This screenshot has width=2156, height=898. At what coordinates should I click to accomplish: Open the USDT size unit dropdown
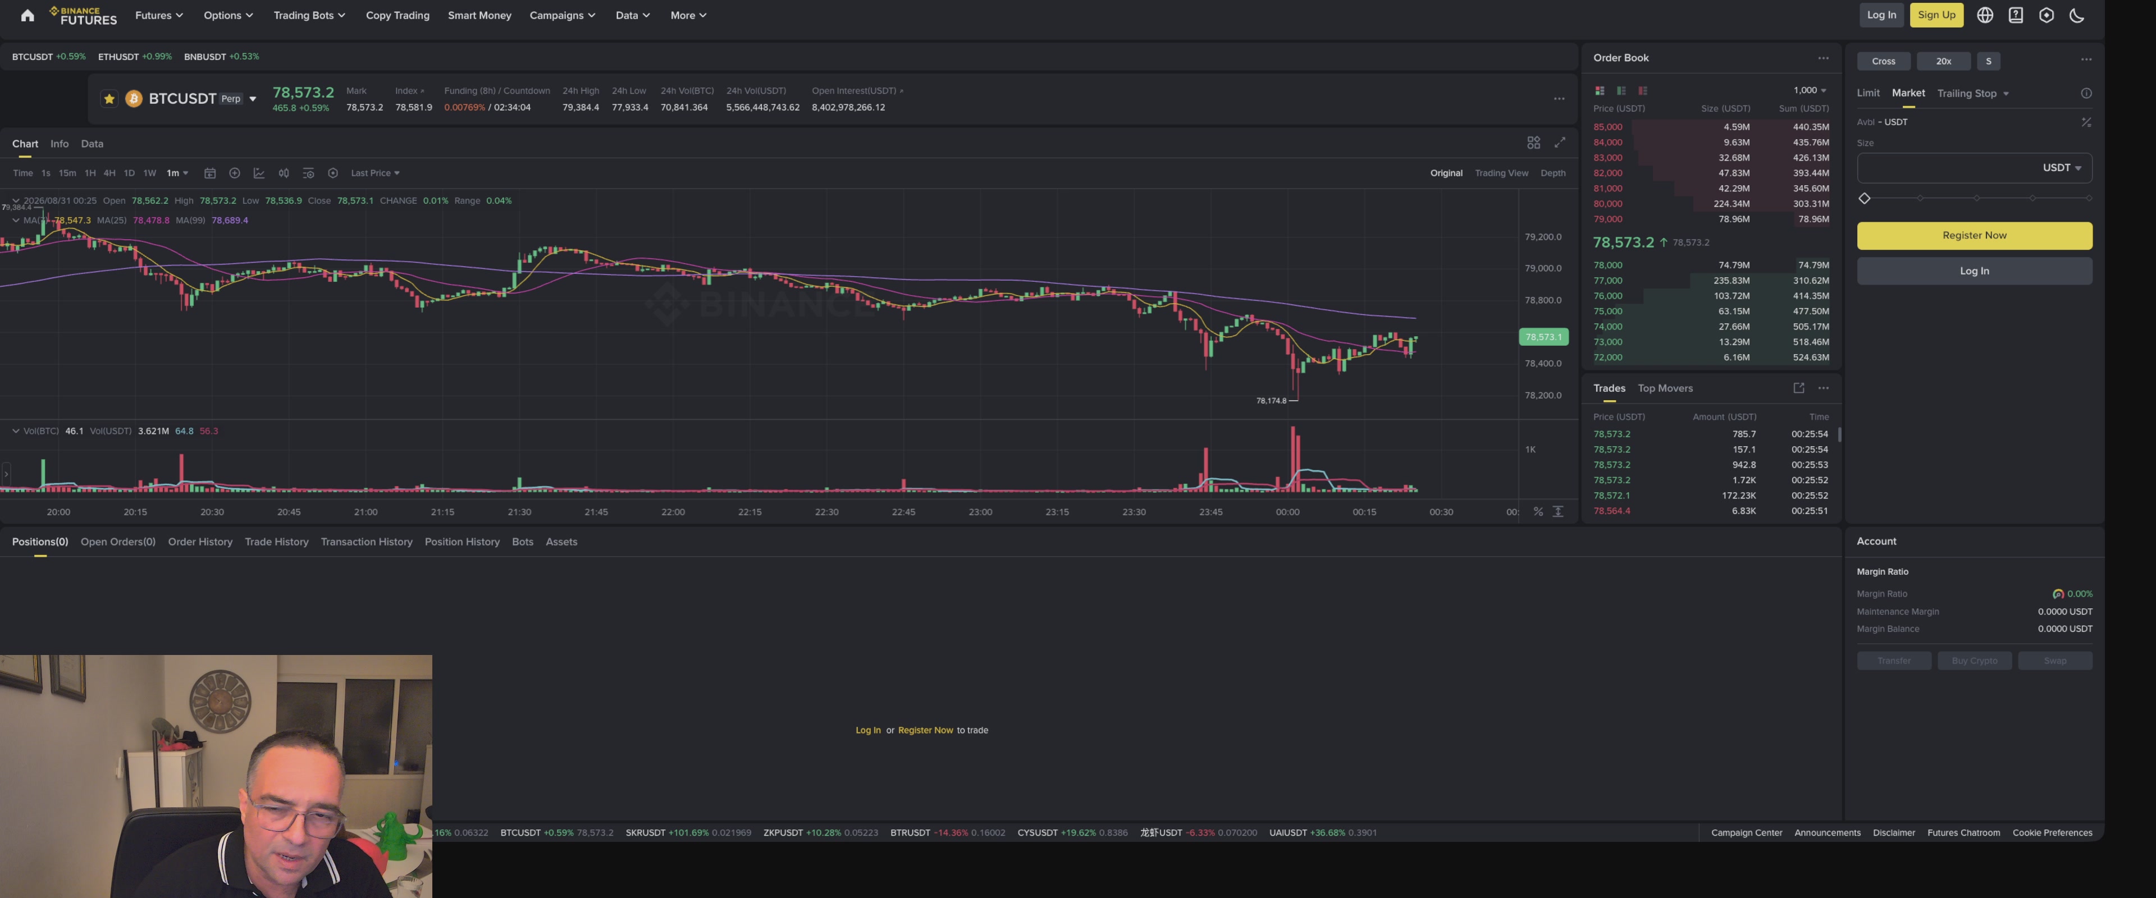2062,168
